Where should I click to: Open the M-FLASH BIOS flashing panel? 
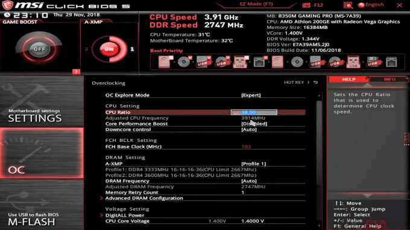[x=42, y=205]
